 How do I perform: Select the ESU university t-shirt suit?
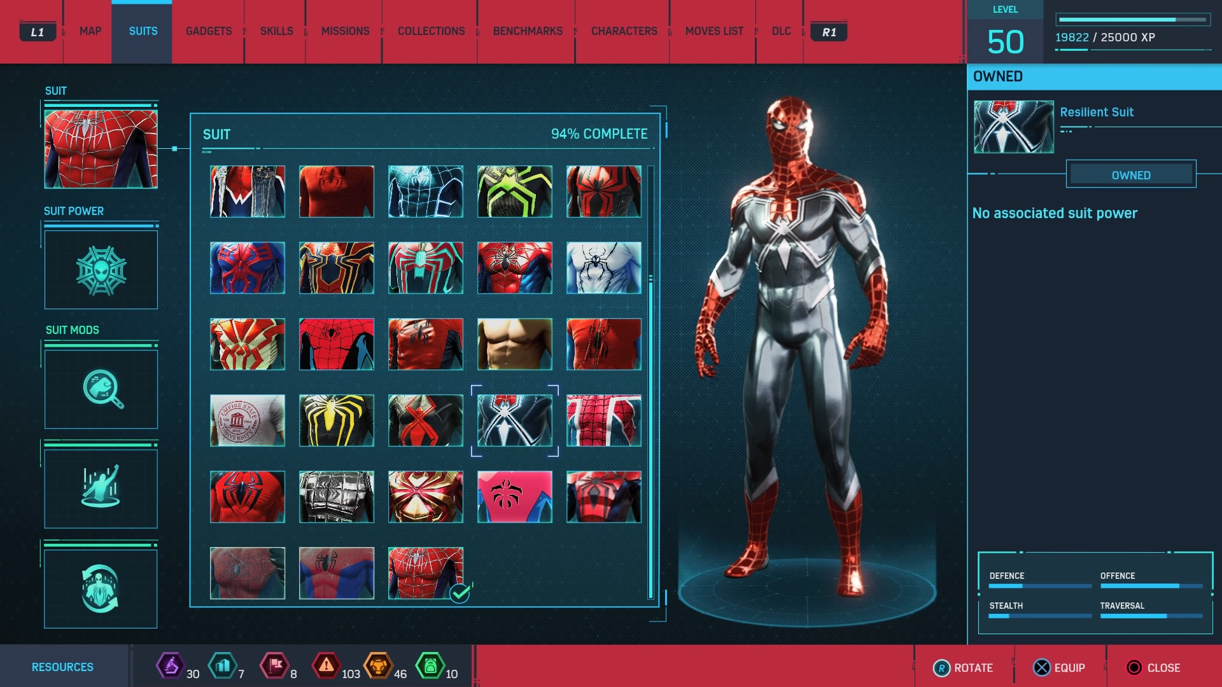(x=248, y=420)
